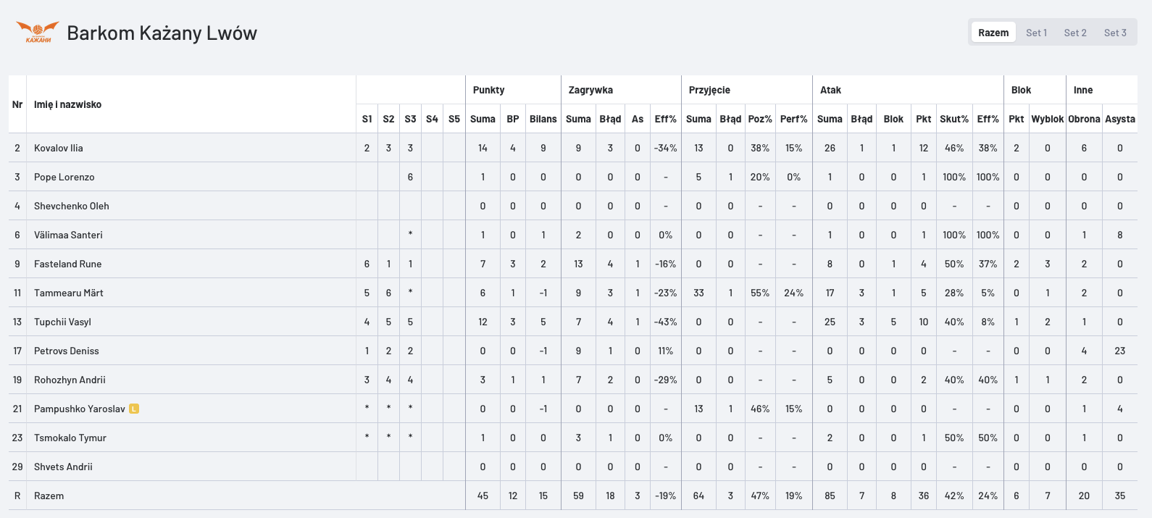The image size is (1152, 518).
Task: Click the Barkom Każany Lwów team title
Action: pyautogui.click(x=162, y=33)
